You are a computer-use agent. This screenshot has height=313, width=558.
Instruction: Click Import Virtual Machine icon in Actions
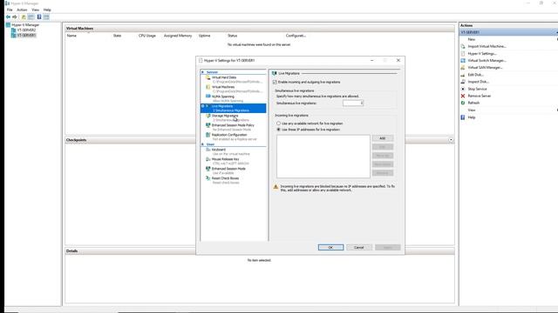pos(463,46)
